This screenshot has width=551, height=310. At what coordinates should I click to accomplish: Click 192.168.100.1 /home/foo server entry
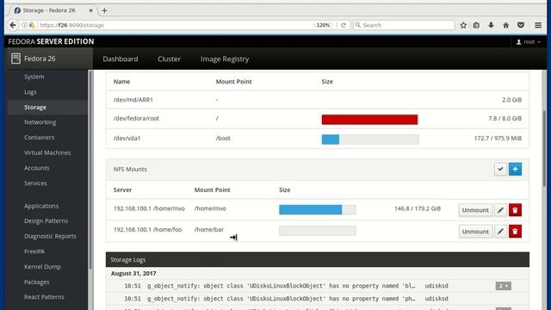click(147, 230)
